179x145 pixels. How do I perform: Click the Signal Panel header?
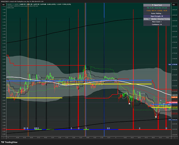coord(157,5)
